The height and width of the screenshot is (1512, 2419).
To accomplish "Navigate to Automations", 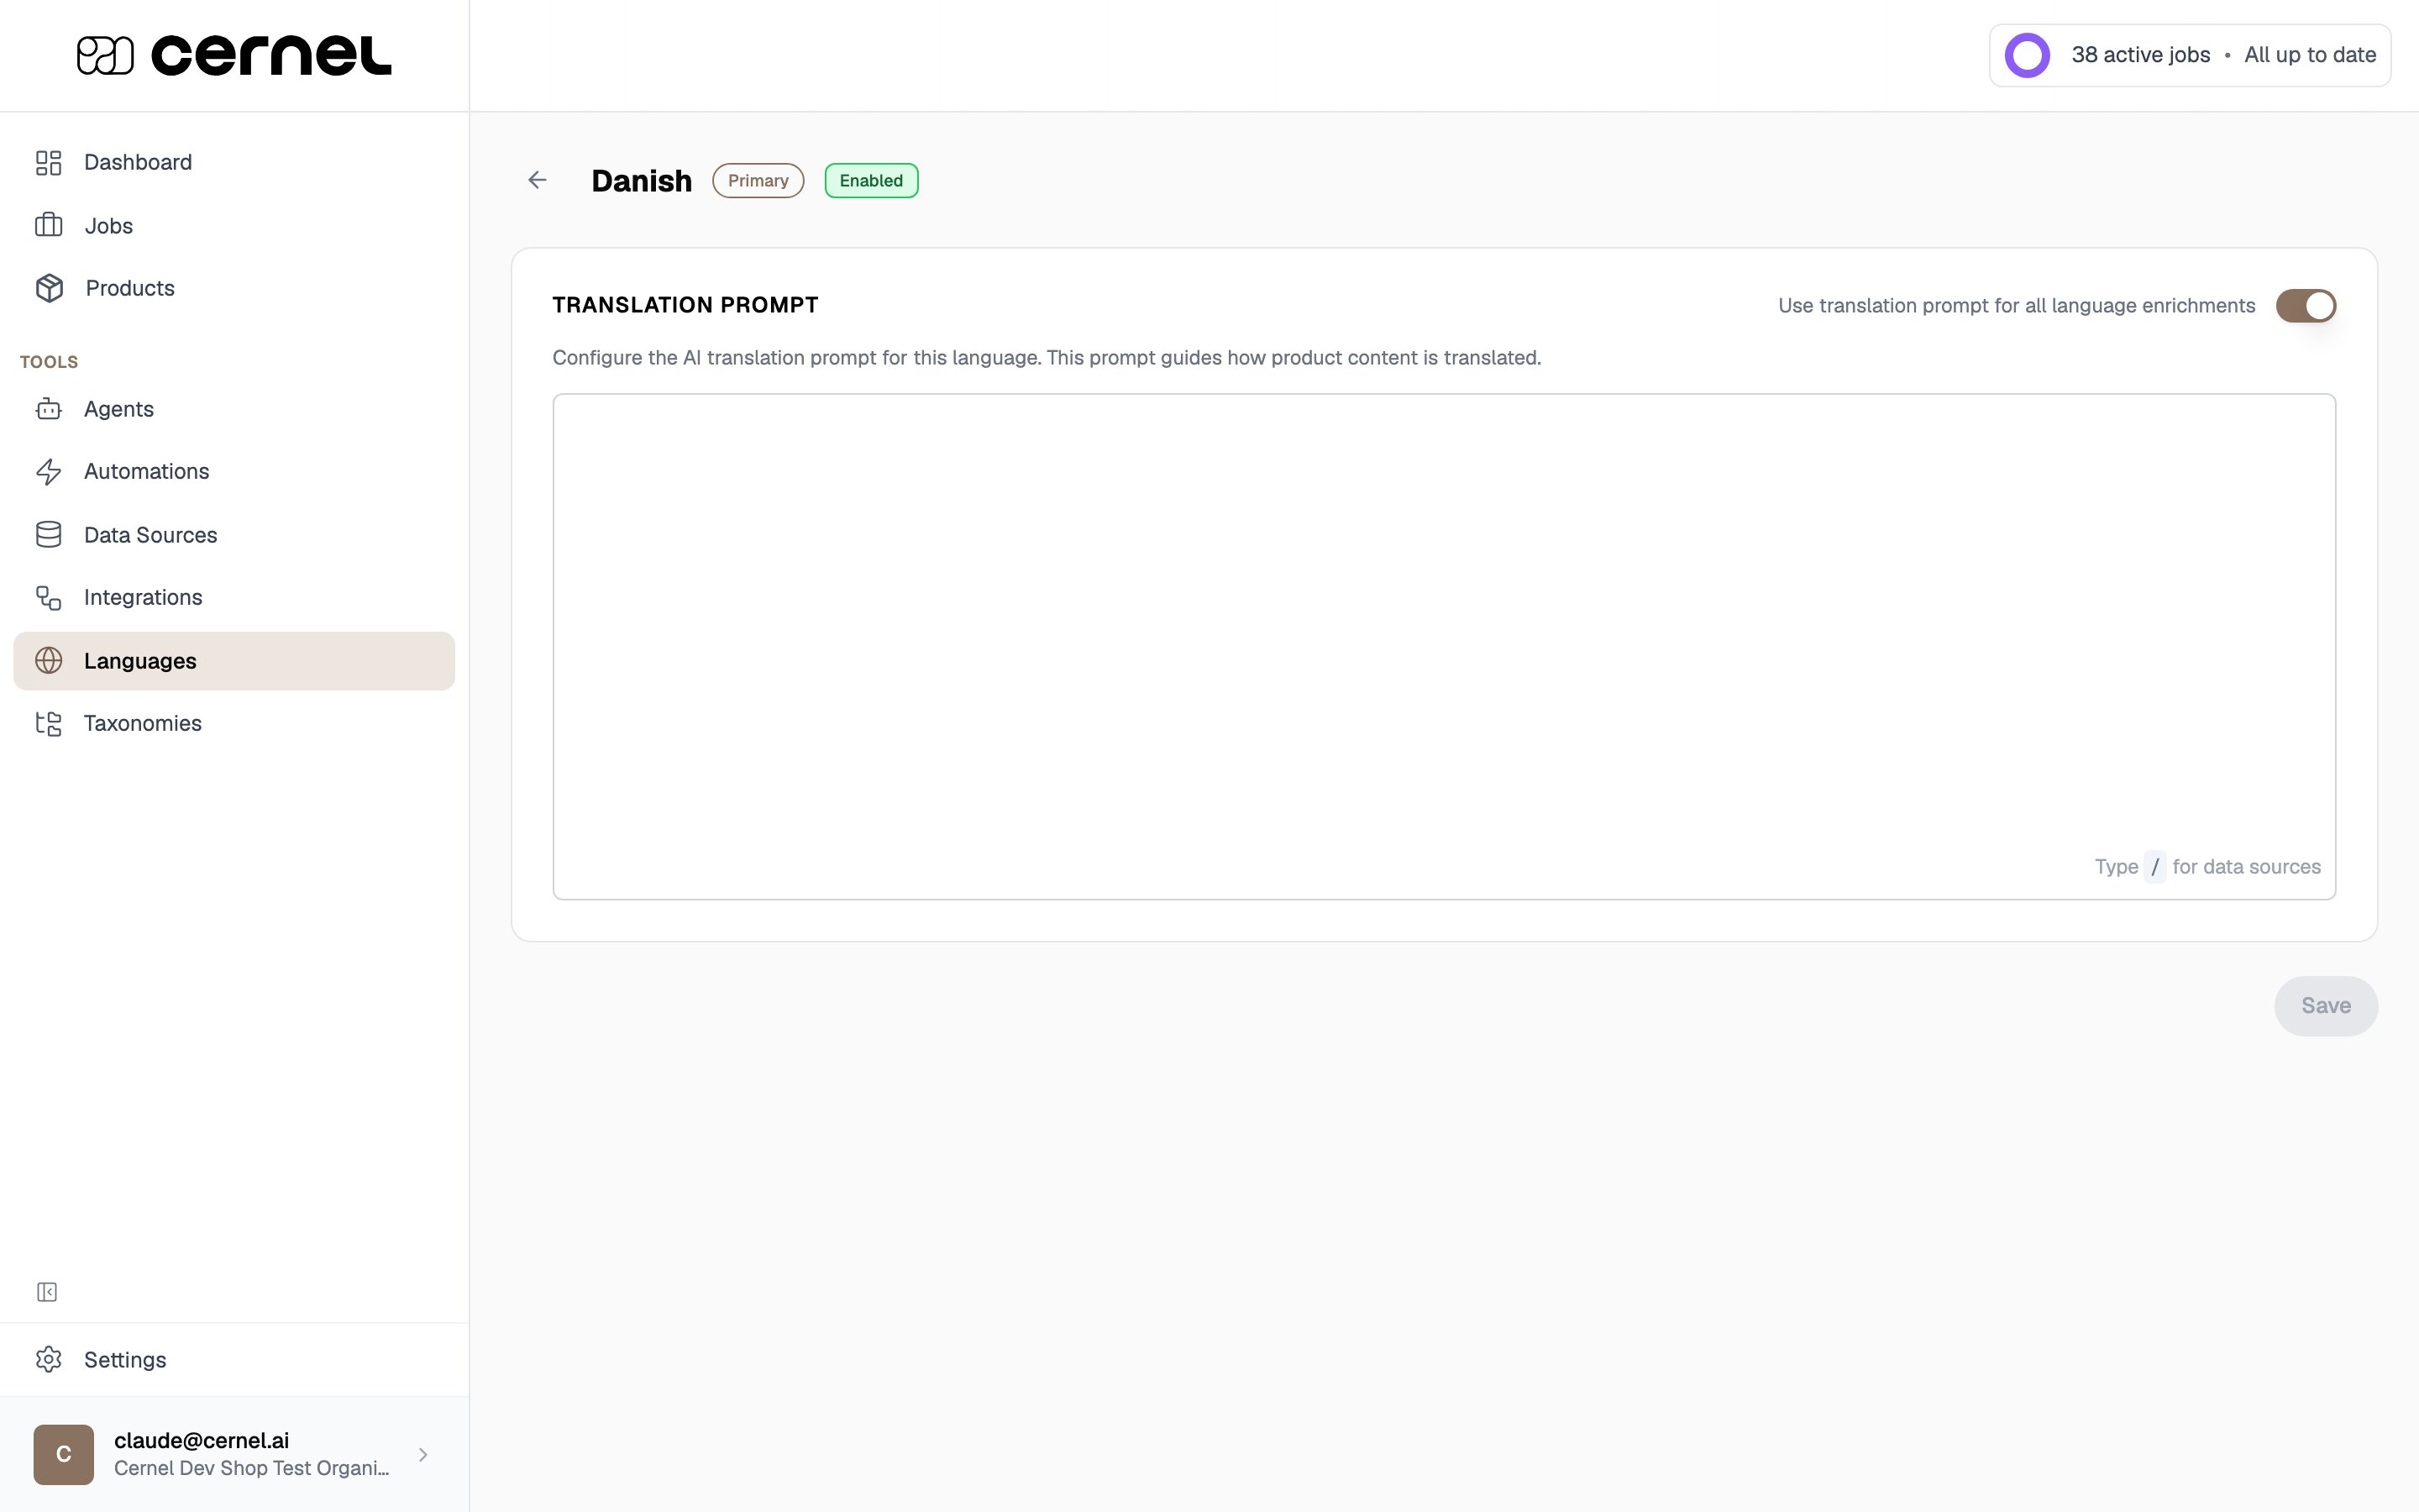I will [234, 471].
